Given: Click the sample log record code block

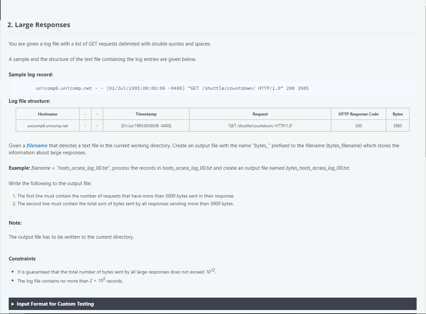Looking at the screenshot, I should pos(172,88).
